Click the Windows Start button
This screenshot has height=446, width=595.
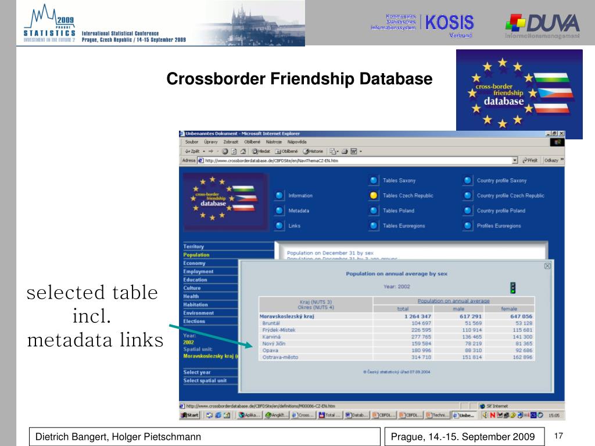(x=190, y=415)
